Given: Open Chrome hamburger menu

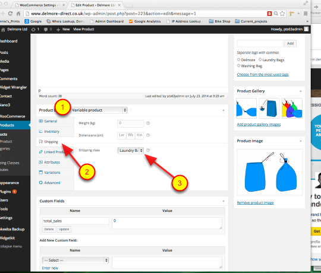Looking at the screenshot, I should (x=306, y=14).
